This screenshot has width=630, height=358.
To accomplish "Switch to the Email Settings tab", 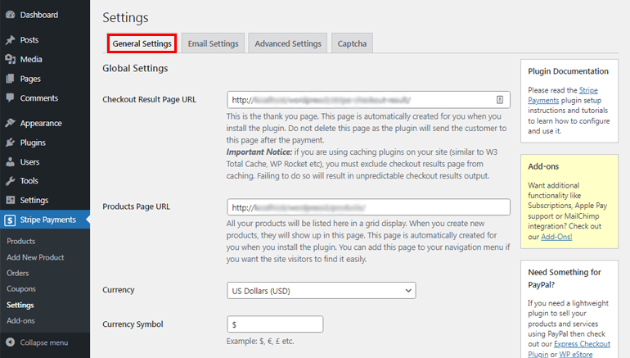I will [x=213, y=43].
